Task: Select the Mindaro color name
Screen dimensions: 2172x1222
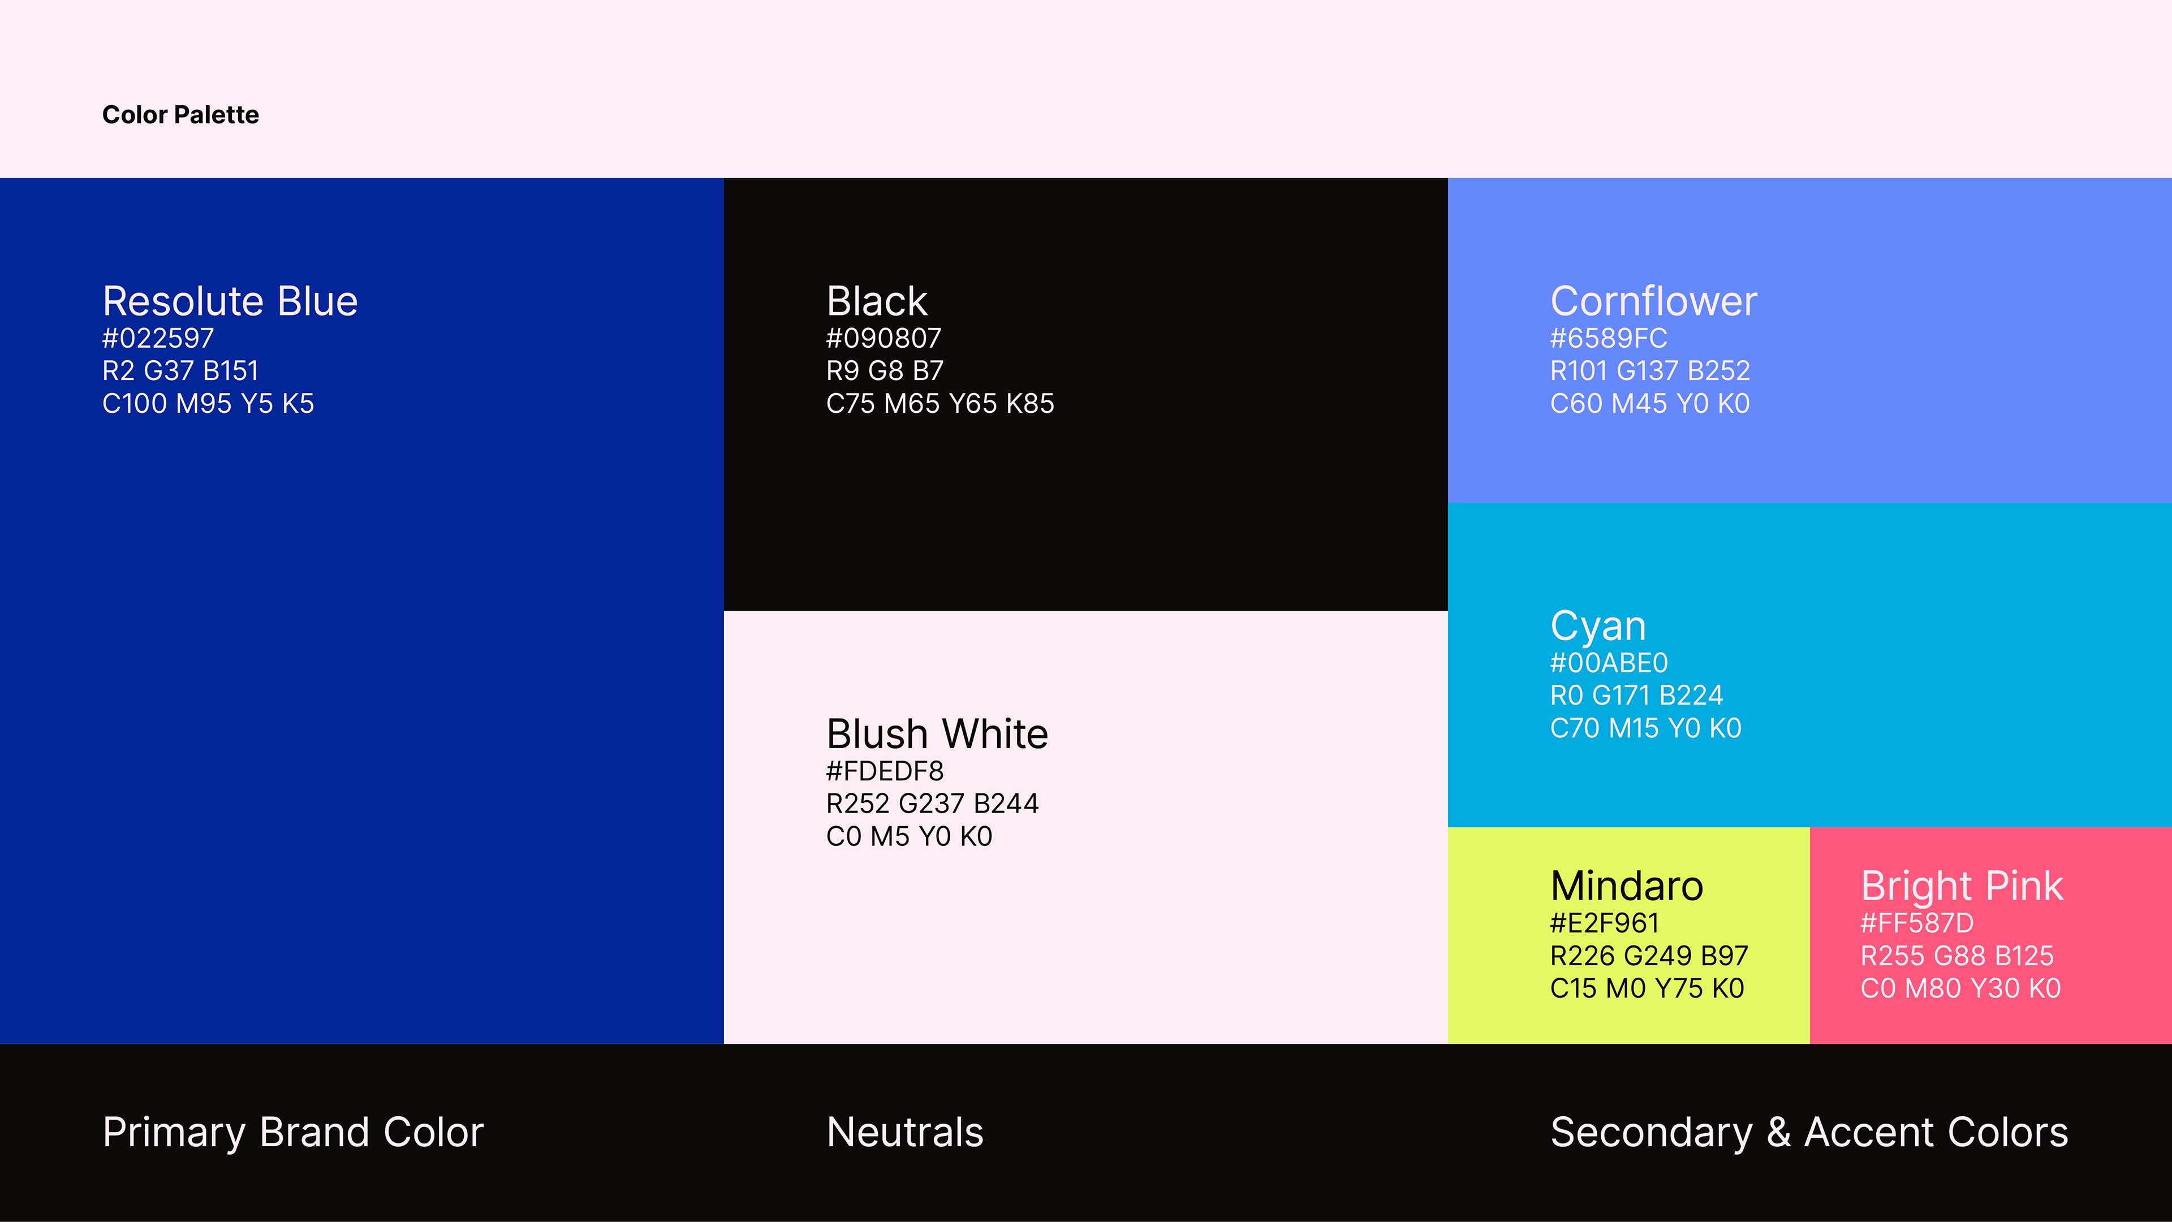Action: pos(1627,886)
